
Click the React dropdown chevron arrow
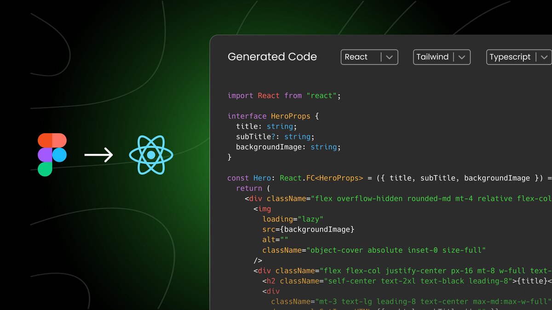click(x=389, y=57)
